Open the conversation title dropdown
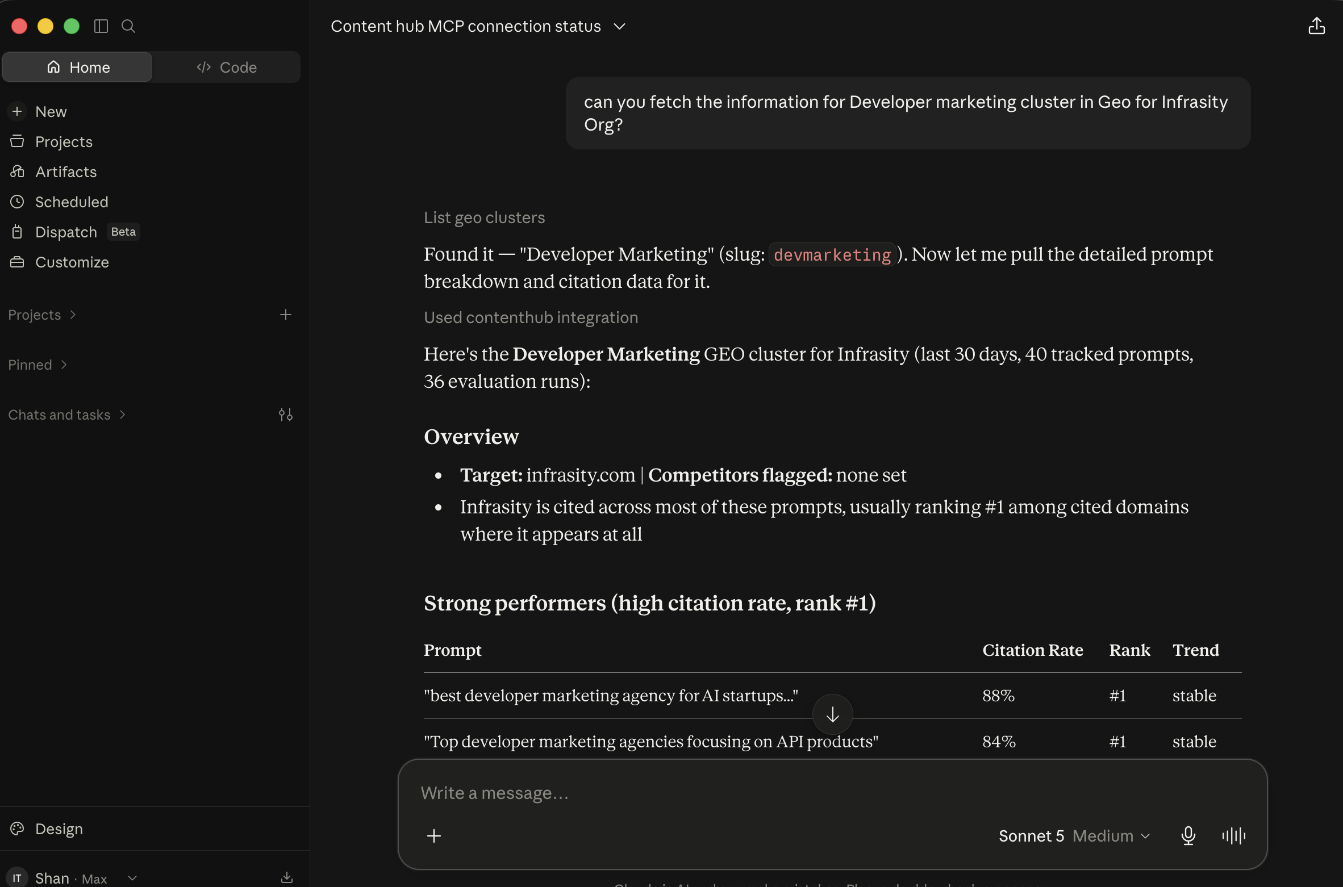The image size is (1343, 887). point(620,26)
